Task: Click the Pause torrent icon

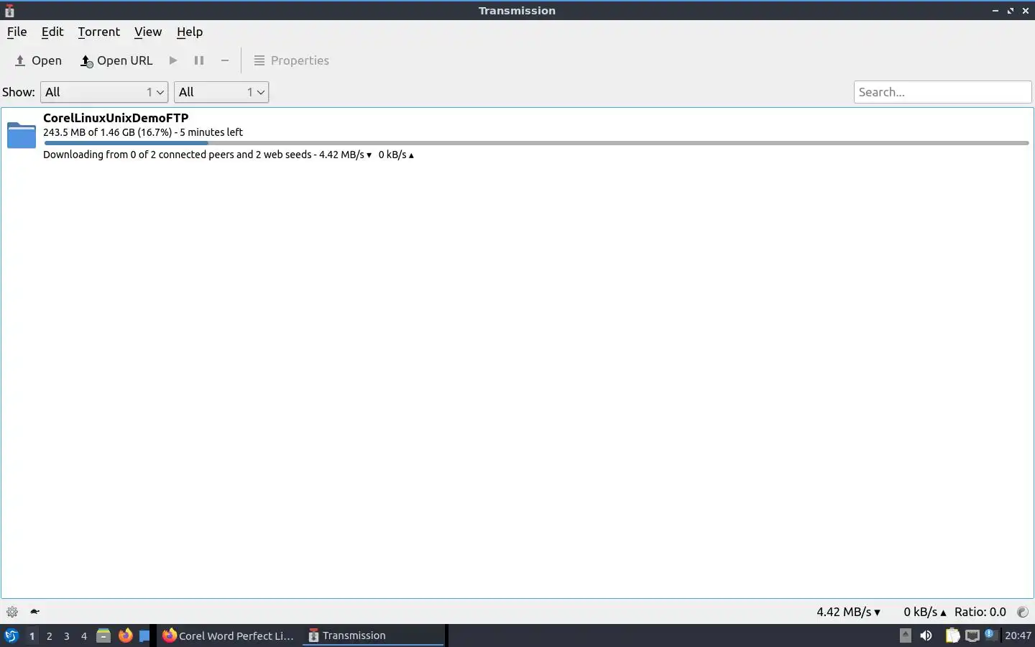Action: (199, 60)
